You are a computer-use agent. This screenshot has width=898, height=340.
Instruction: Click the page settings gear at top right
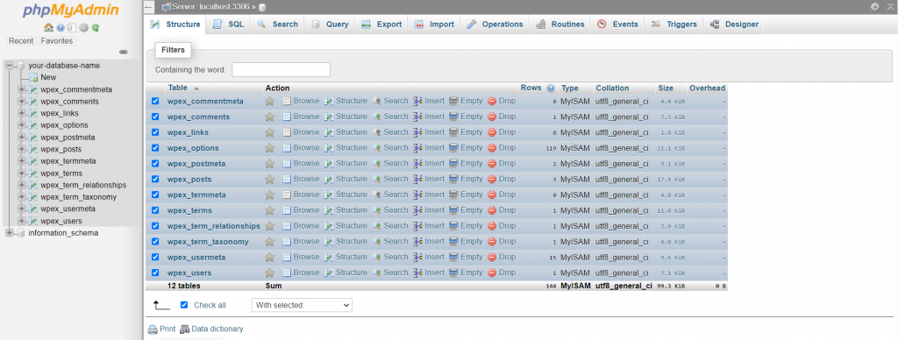[874, 7]
